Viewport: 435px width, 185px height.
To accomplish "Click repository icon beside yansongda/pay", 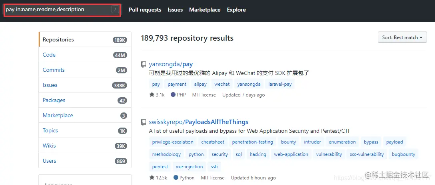I will [144, 65].
